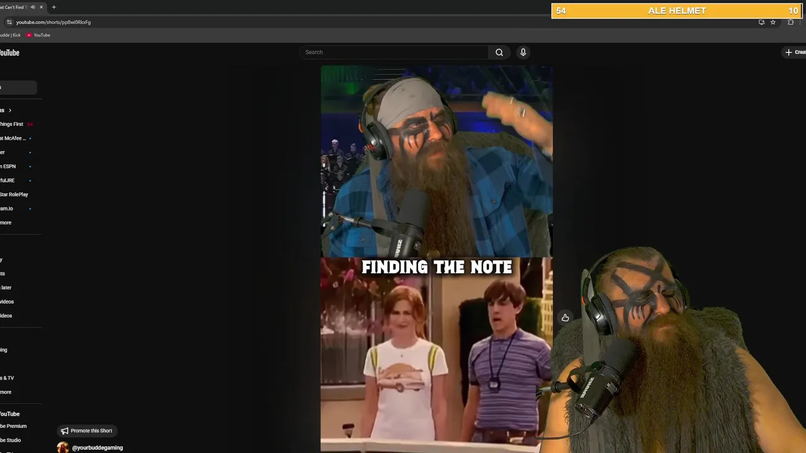The width and height of the screenshot is (806, 453).
Task: Like the Short with thumbs-up button
Action: point(565,318)
